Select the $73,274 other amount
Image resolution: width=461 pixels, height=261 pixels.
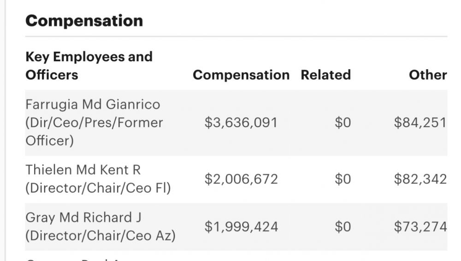420,226
